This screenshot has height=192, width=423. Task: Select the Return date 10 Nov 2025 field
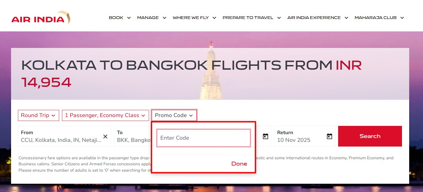(x=300, y=136)
